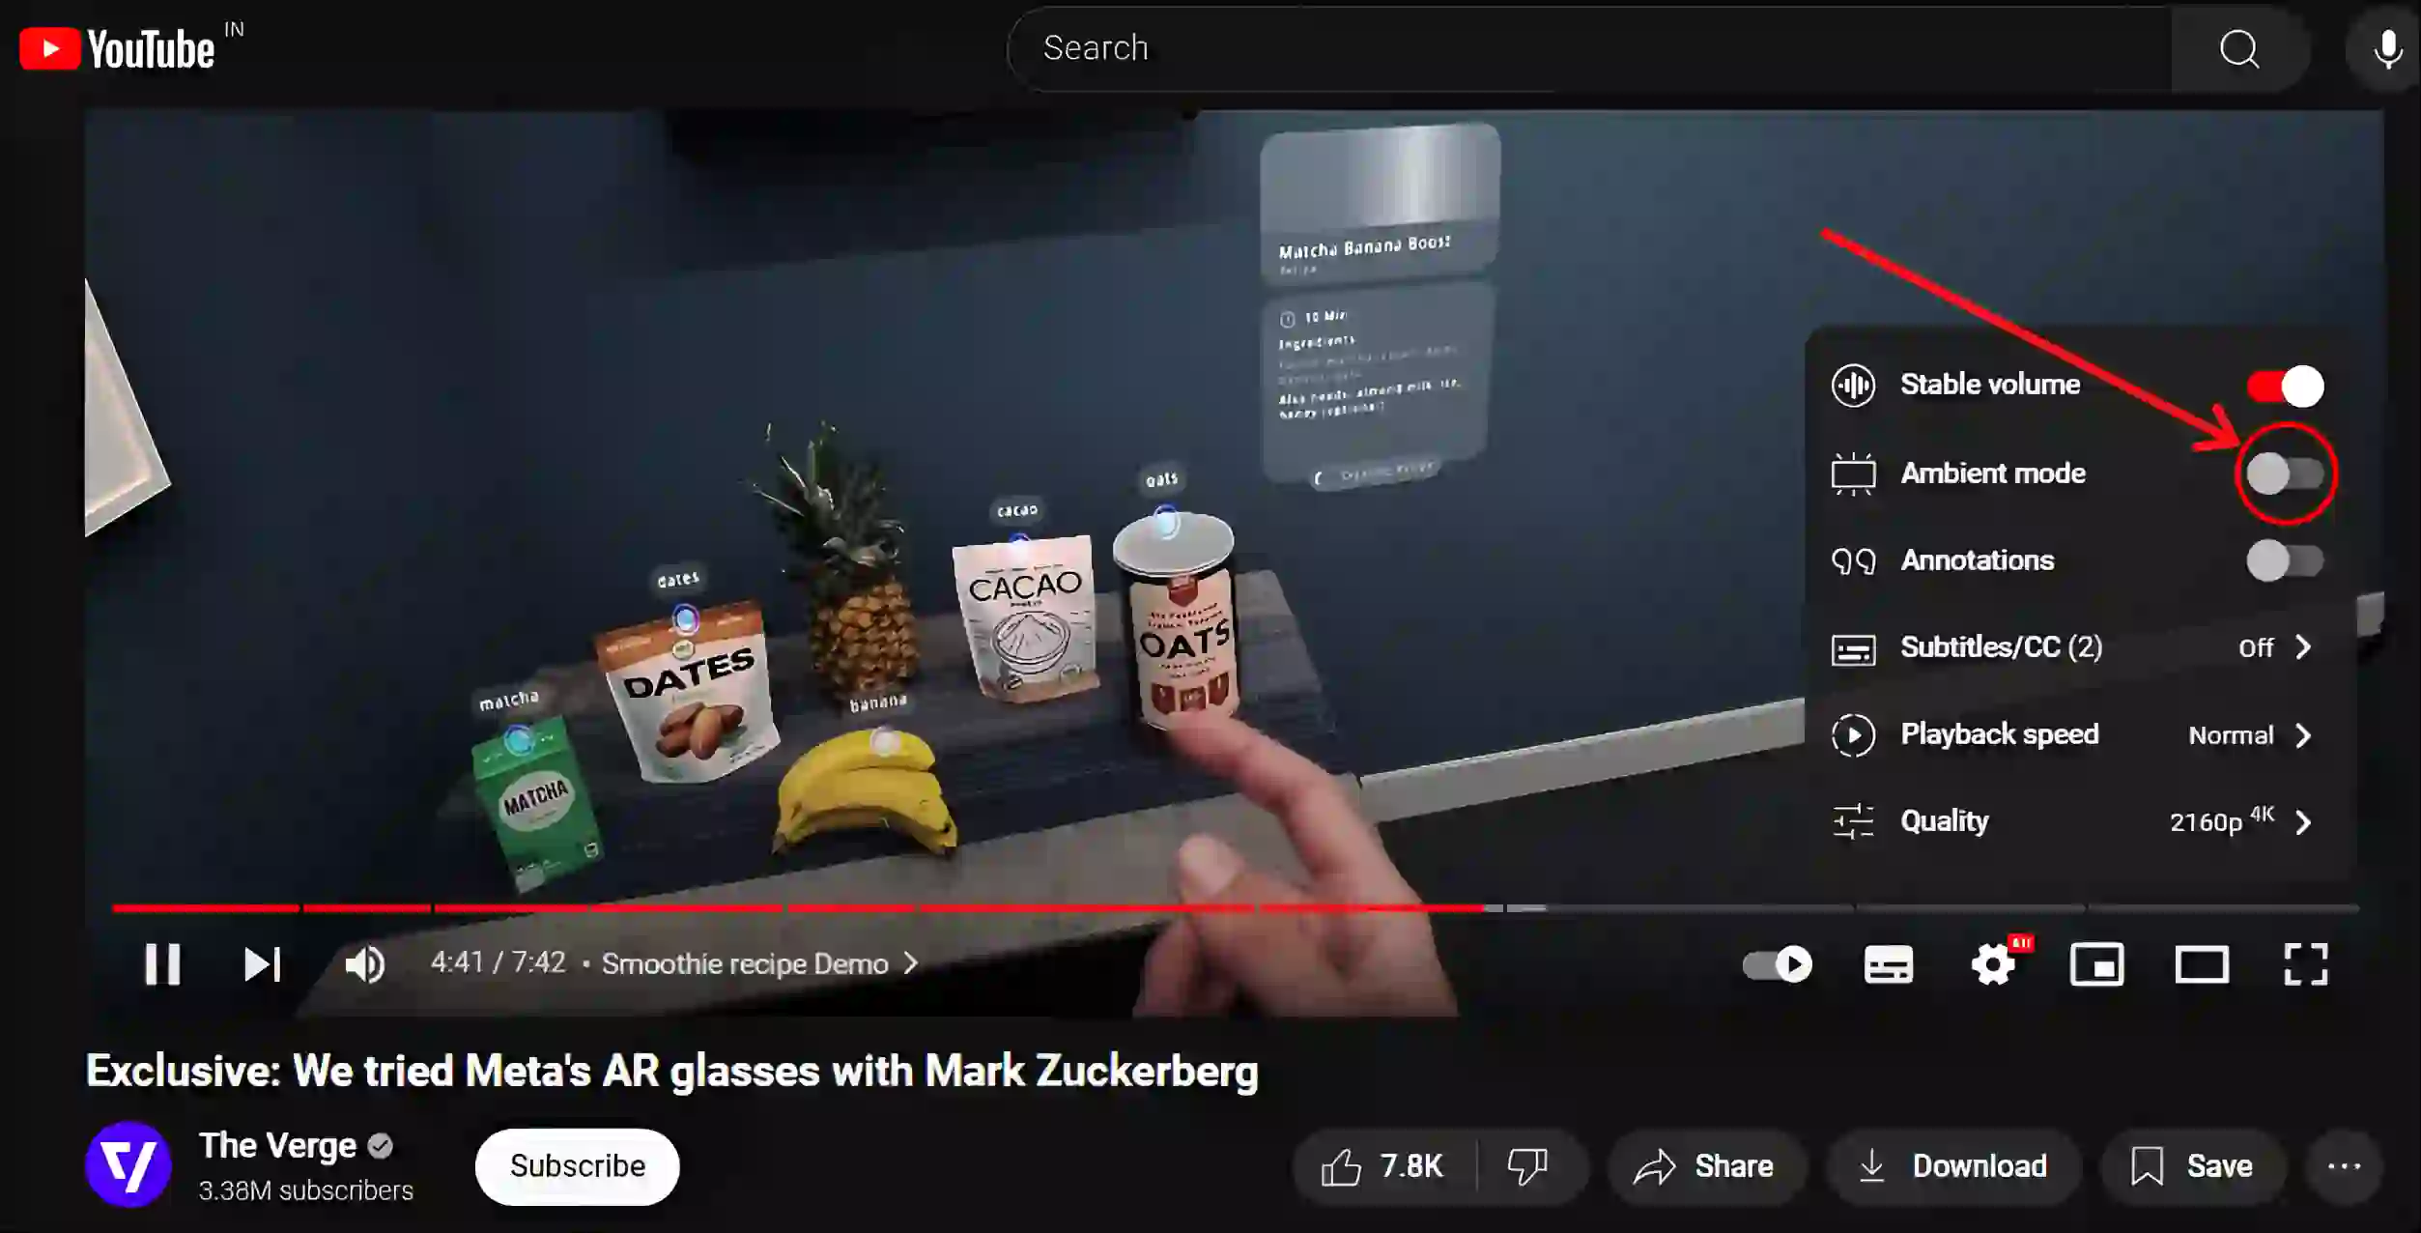Image resolution: width=2421 pixels, height=1233 pixels.
Task: Click the like button with 7.8K
Action: 1381,1165
